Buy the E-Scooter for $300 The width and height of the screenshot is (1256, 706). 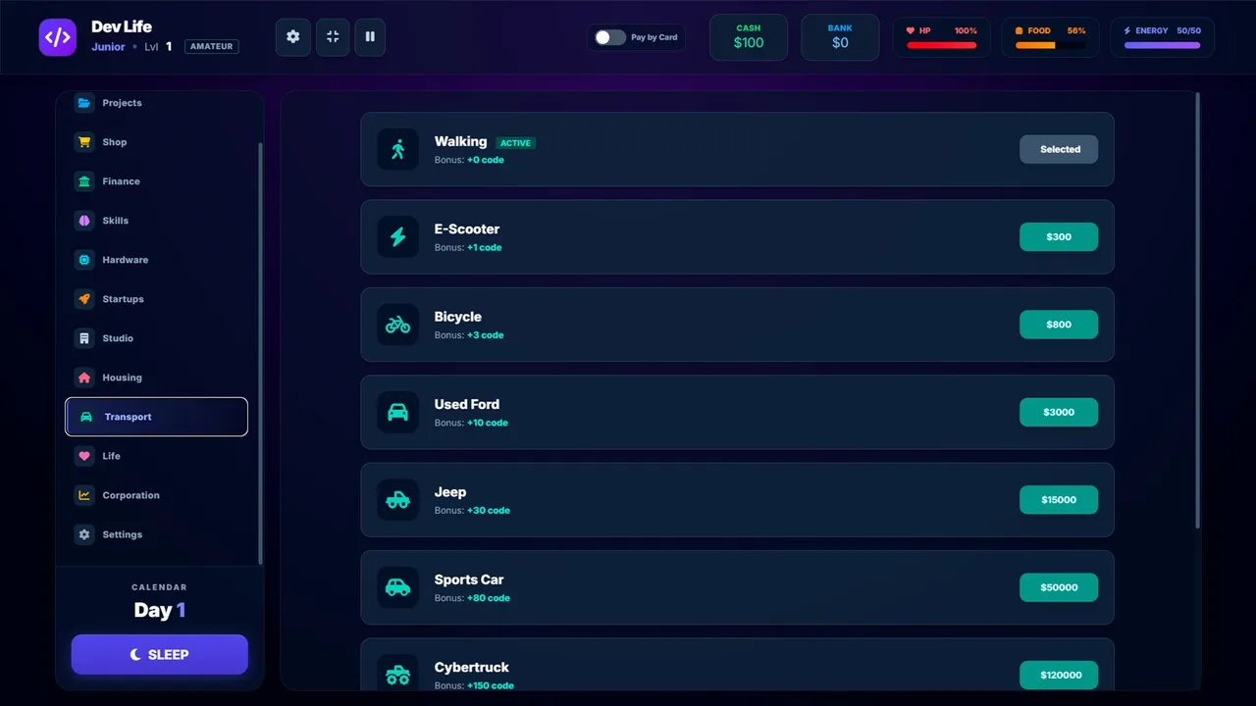1059,237
